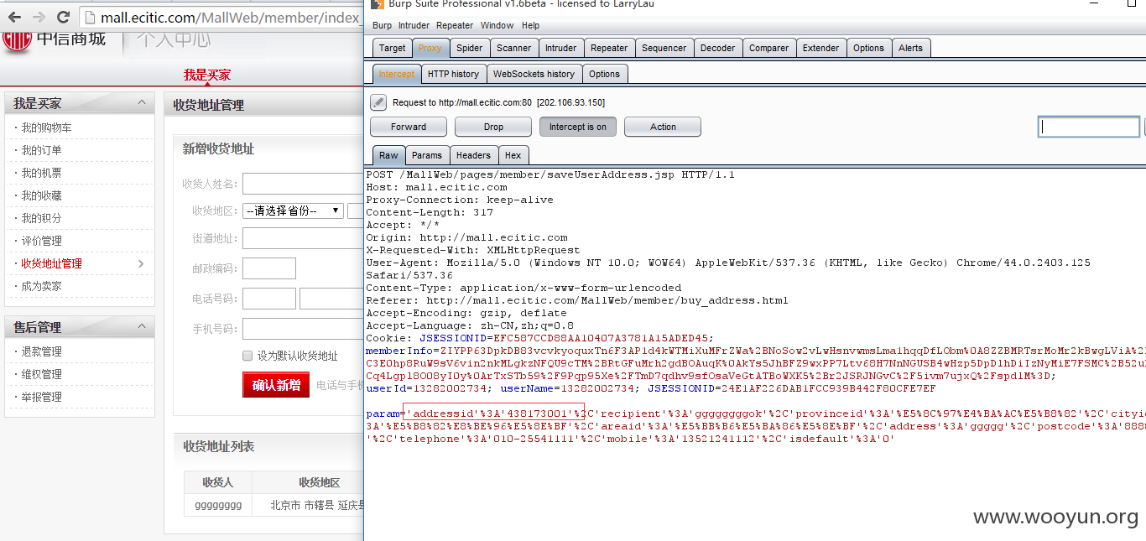Viewport: 1146px width, 541px height.
Task: Open the Proxy Options sub-tab
Action: (x=604, y=74)
